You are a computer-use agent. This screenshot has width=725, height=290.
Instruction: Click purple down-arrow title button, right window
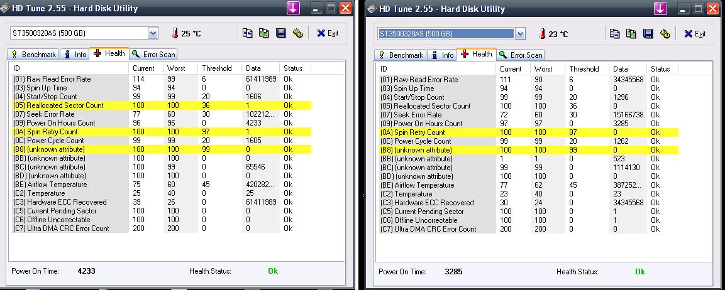pos(660,8)
